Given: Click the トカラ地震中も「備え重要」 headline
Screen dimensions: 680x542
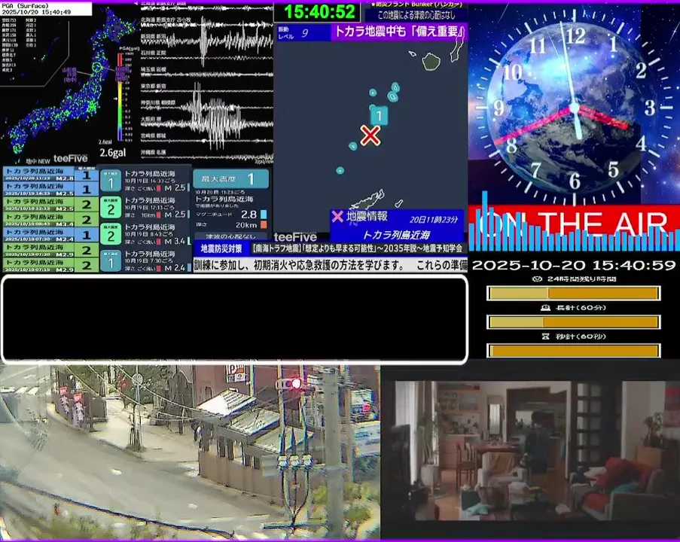Looking at the screenshot, I should [398, 32].
